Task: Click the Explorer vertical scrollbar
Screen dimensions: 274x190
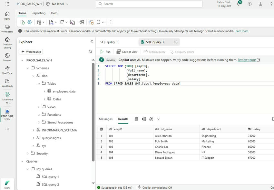Action: pos(93,112)
